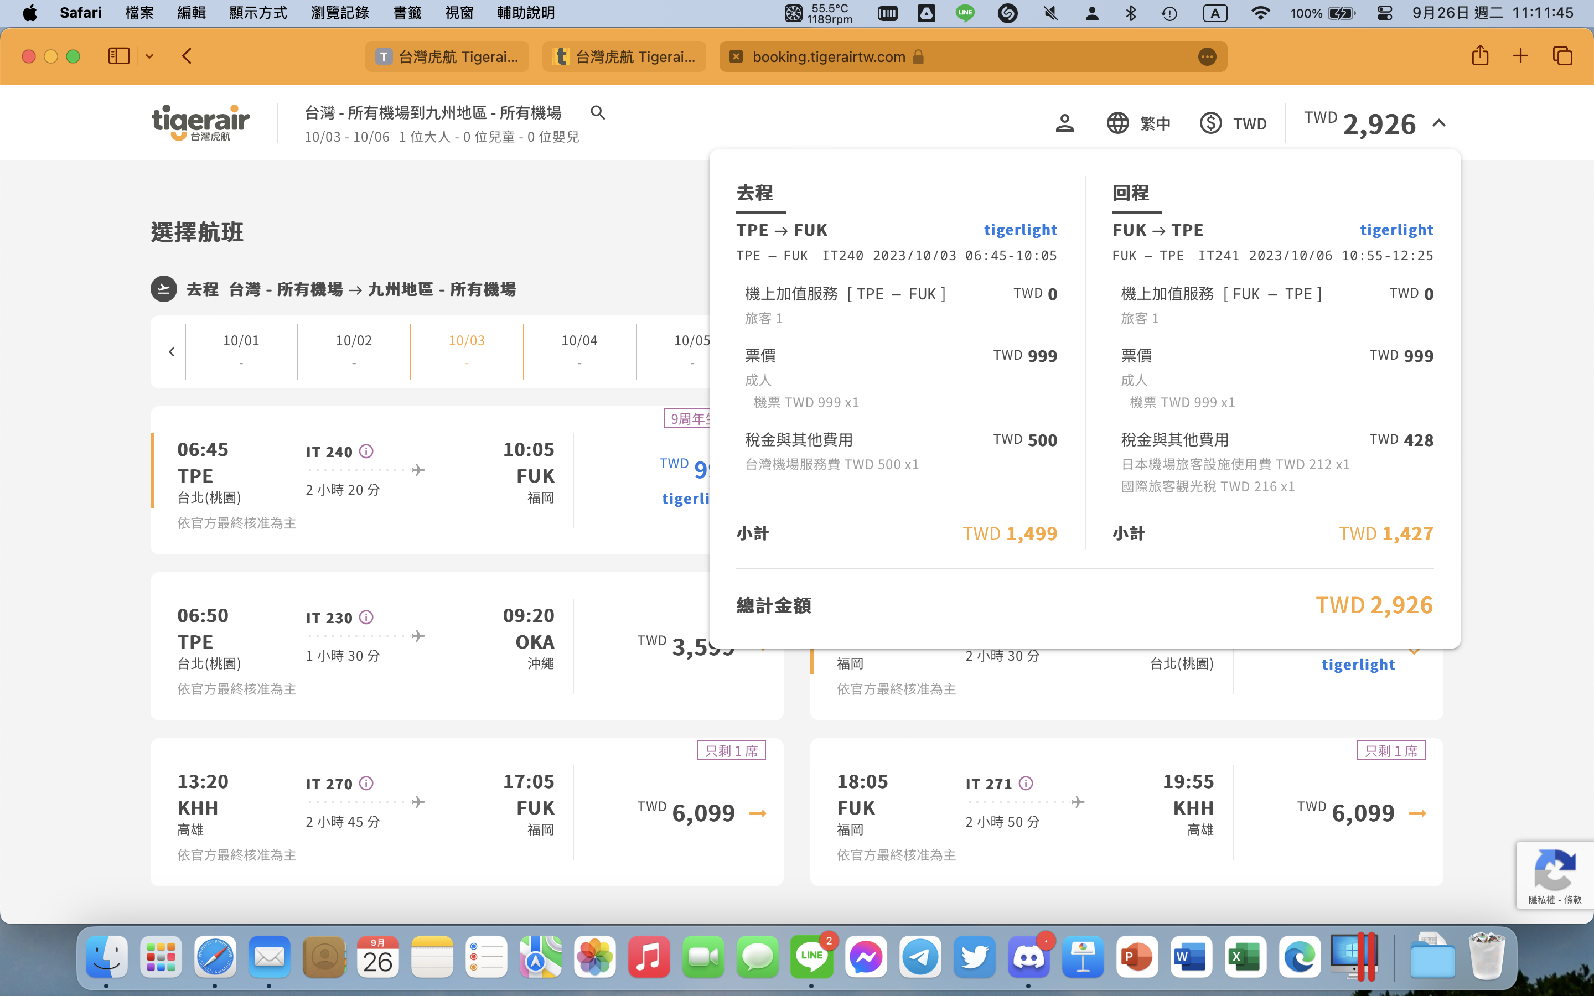The width and height of the screenshot is (1594, 996).
Task: Switch to second 台灣虎航 Tigerair tab
Action: (624, 56)
